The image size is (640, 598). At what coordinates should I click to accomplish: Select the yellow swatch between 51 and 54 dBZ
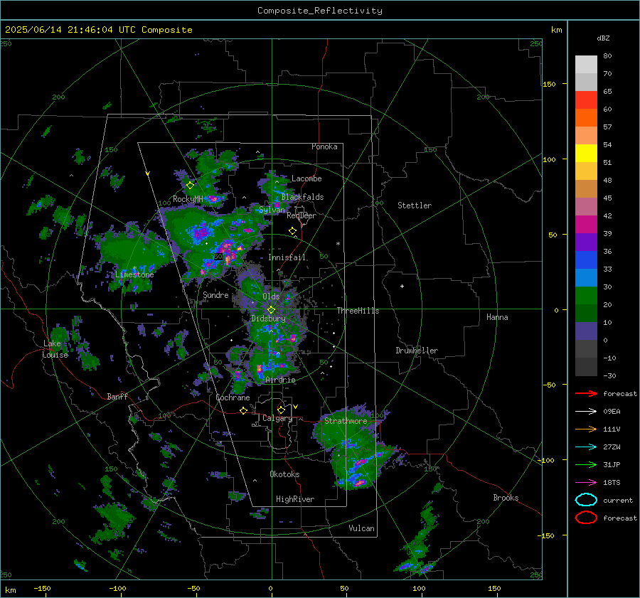click(x=586, y=154)
